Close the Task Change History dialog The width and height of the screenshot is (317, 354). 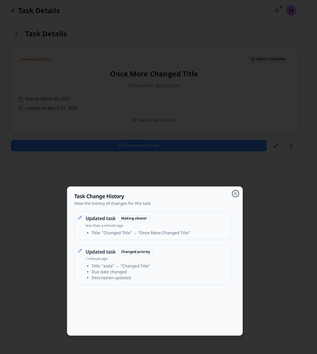coord(235,194)
